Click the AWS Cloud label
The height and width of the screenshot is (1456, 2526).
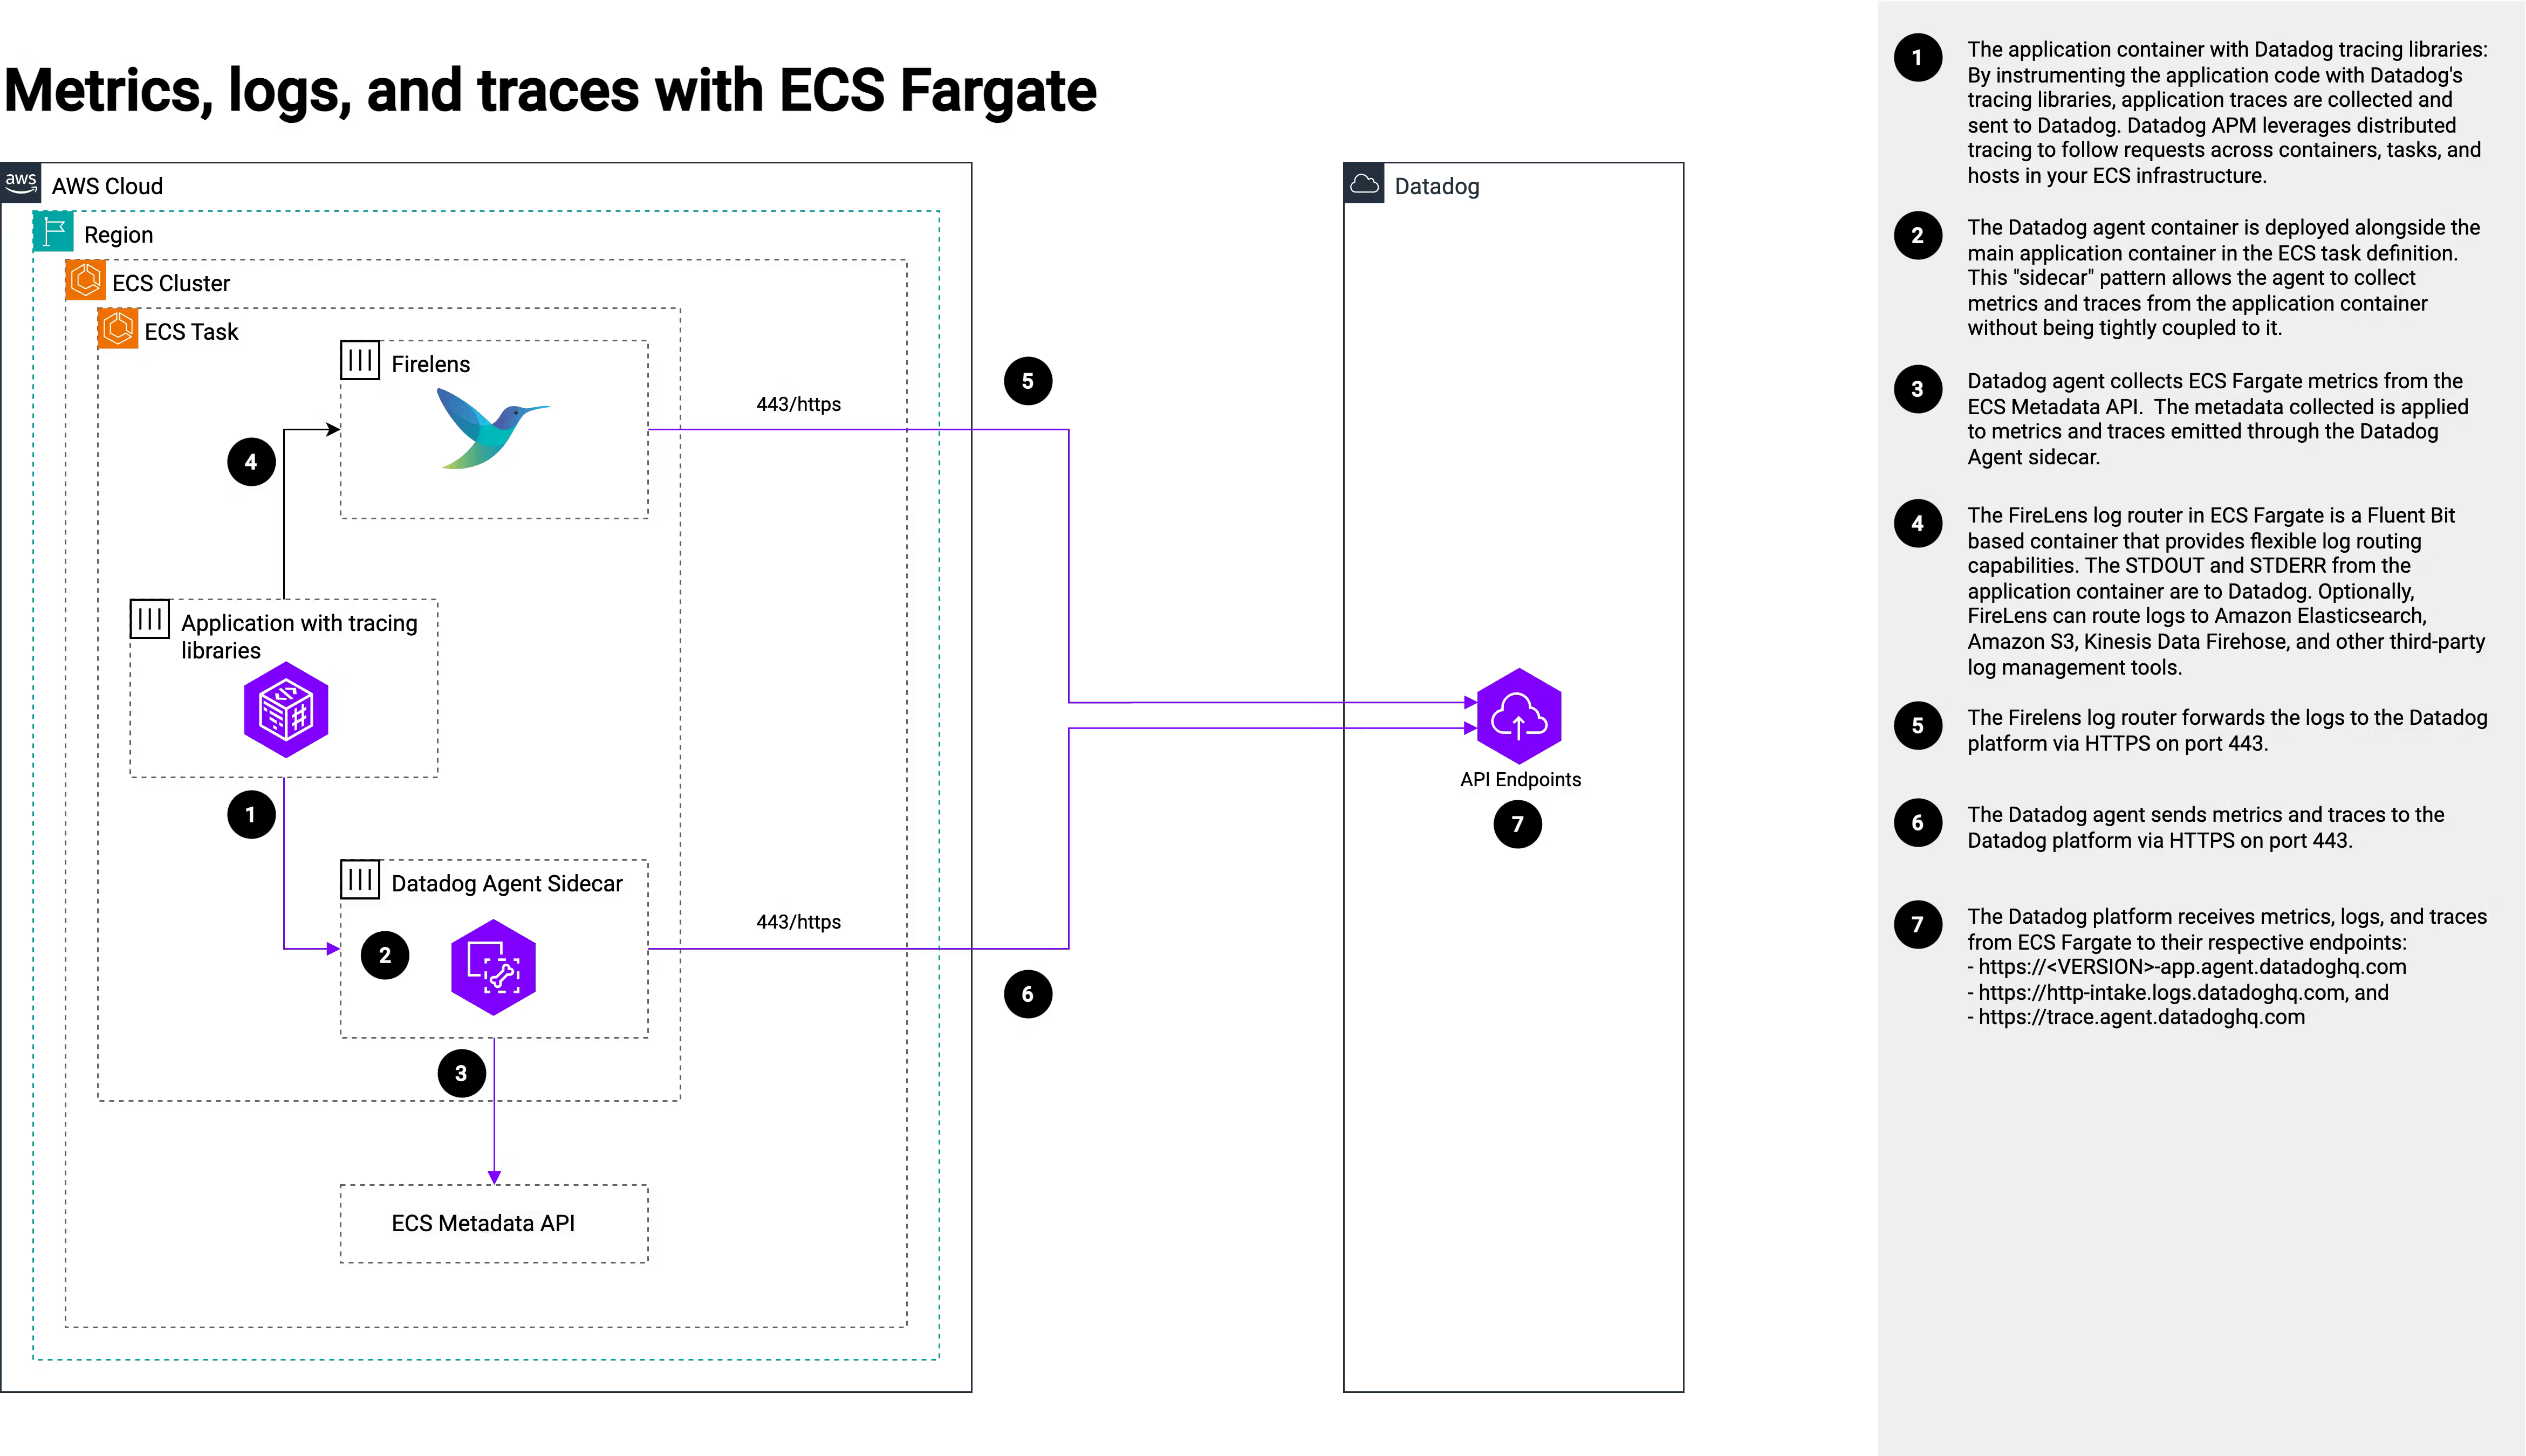107,186
